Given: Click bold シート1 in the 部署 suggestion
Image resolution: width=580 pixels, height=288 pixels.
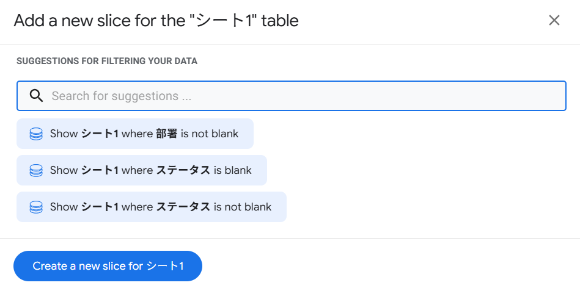Looking at the screenshot, I should coord(100,134).
